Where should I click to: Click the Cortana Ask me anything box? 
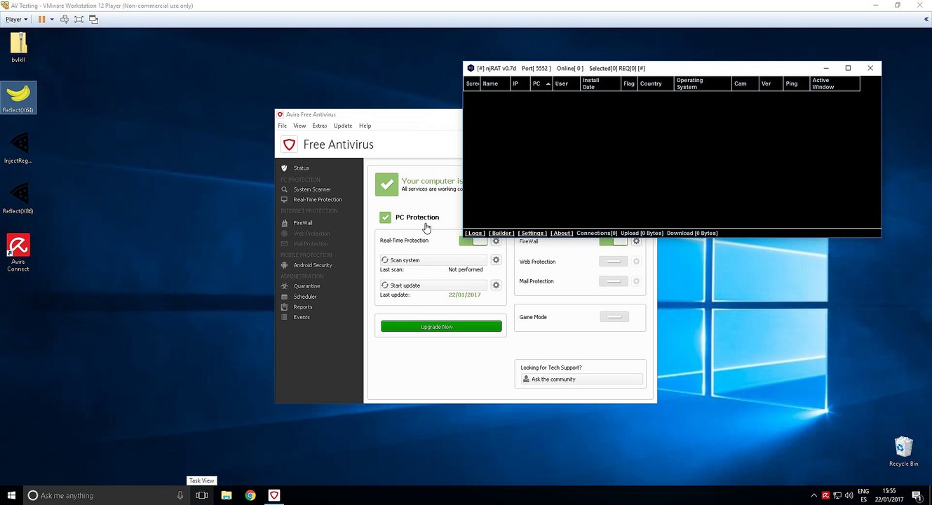tap(107, 495)
